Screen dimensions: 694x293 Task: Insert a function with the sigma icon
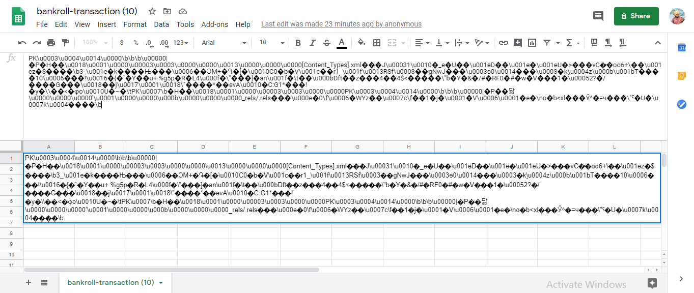pos(569,42)
